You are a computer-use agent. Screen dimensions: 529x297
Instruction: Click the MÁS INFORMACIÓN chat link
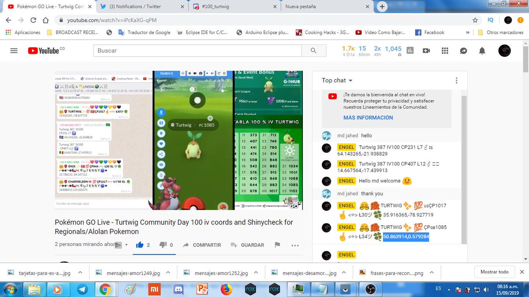point(368,118)
